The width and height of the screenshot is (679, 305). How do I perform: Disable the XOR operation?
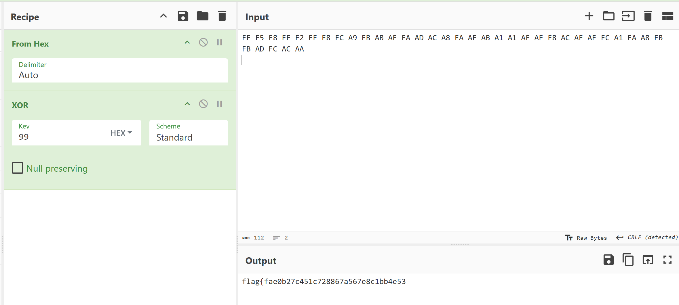[203, 104]
